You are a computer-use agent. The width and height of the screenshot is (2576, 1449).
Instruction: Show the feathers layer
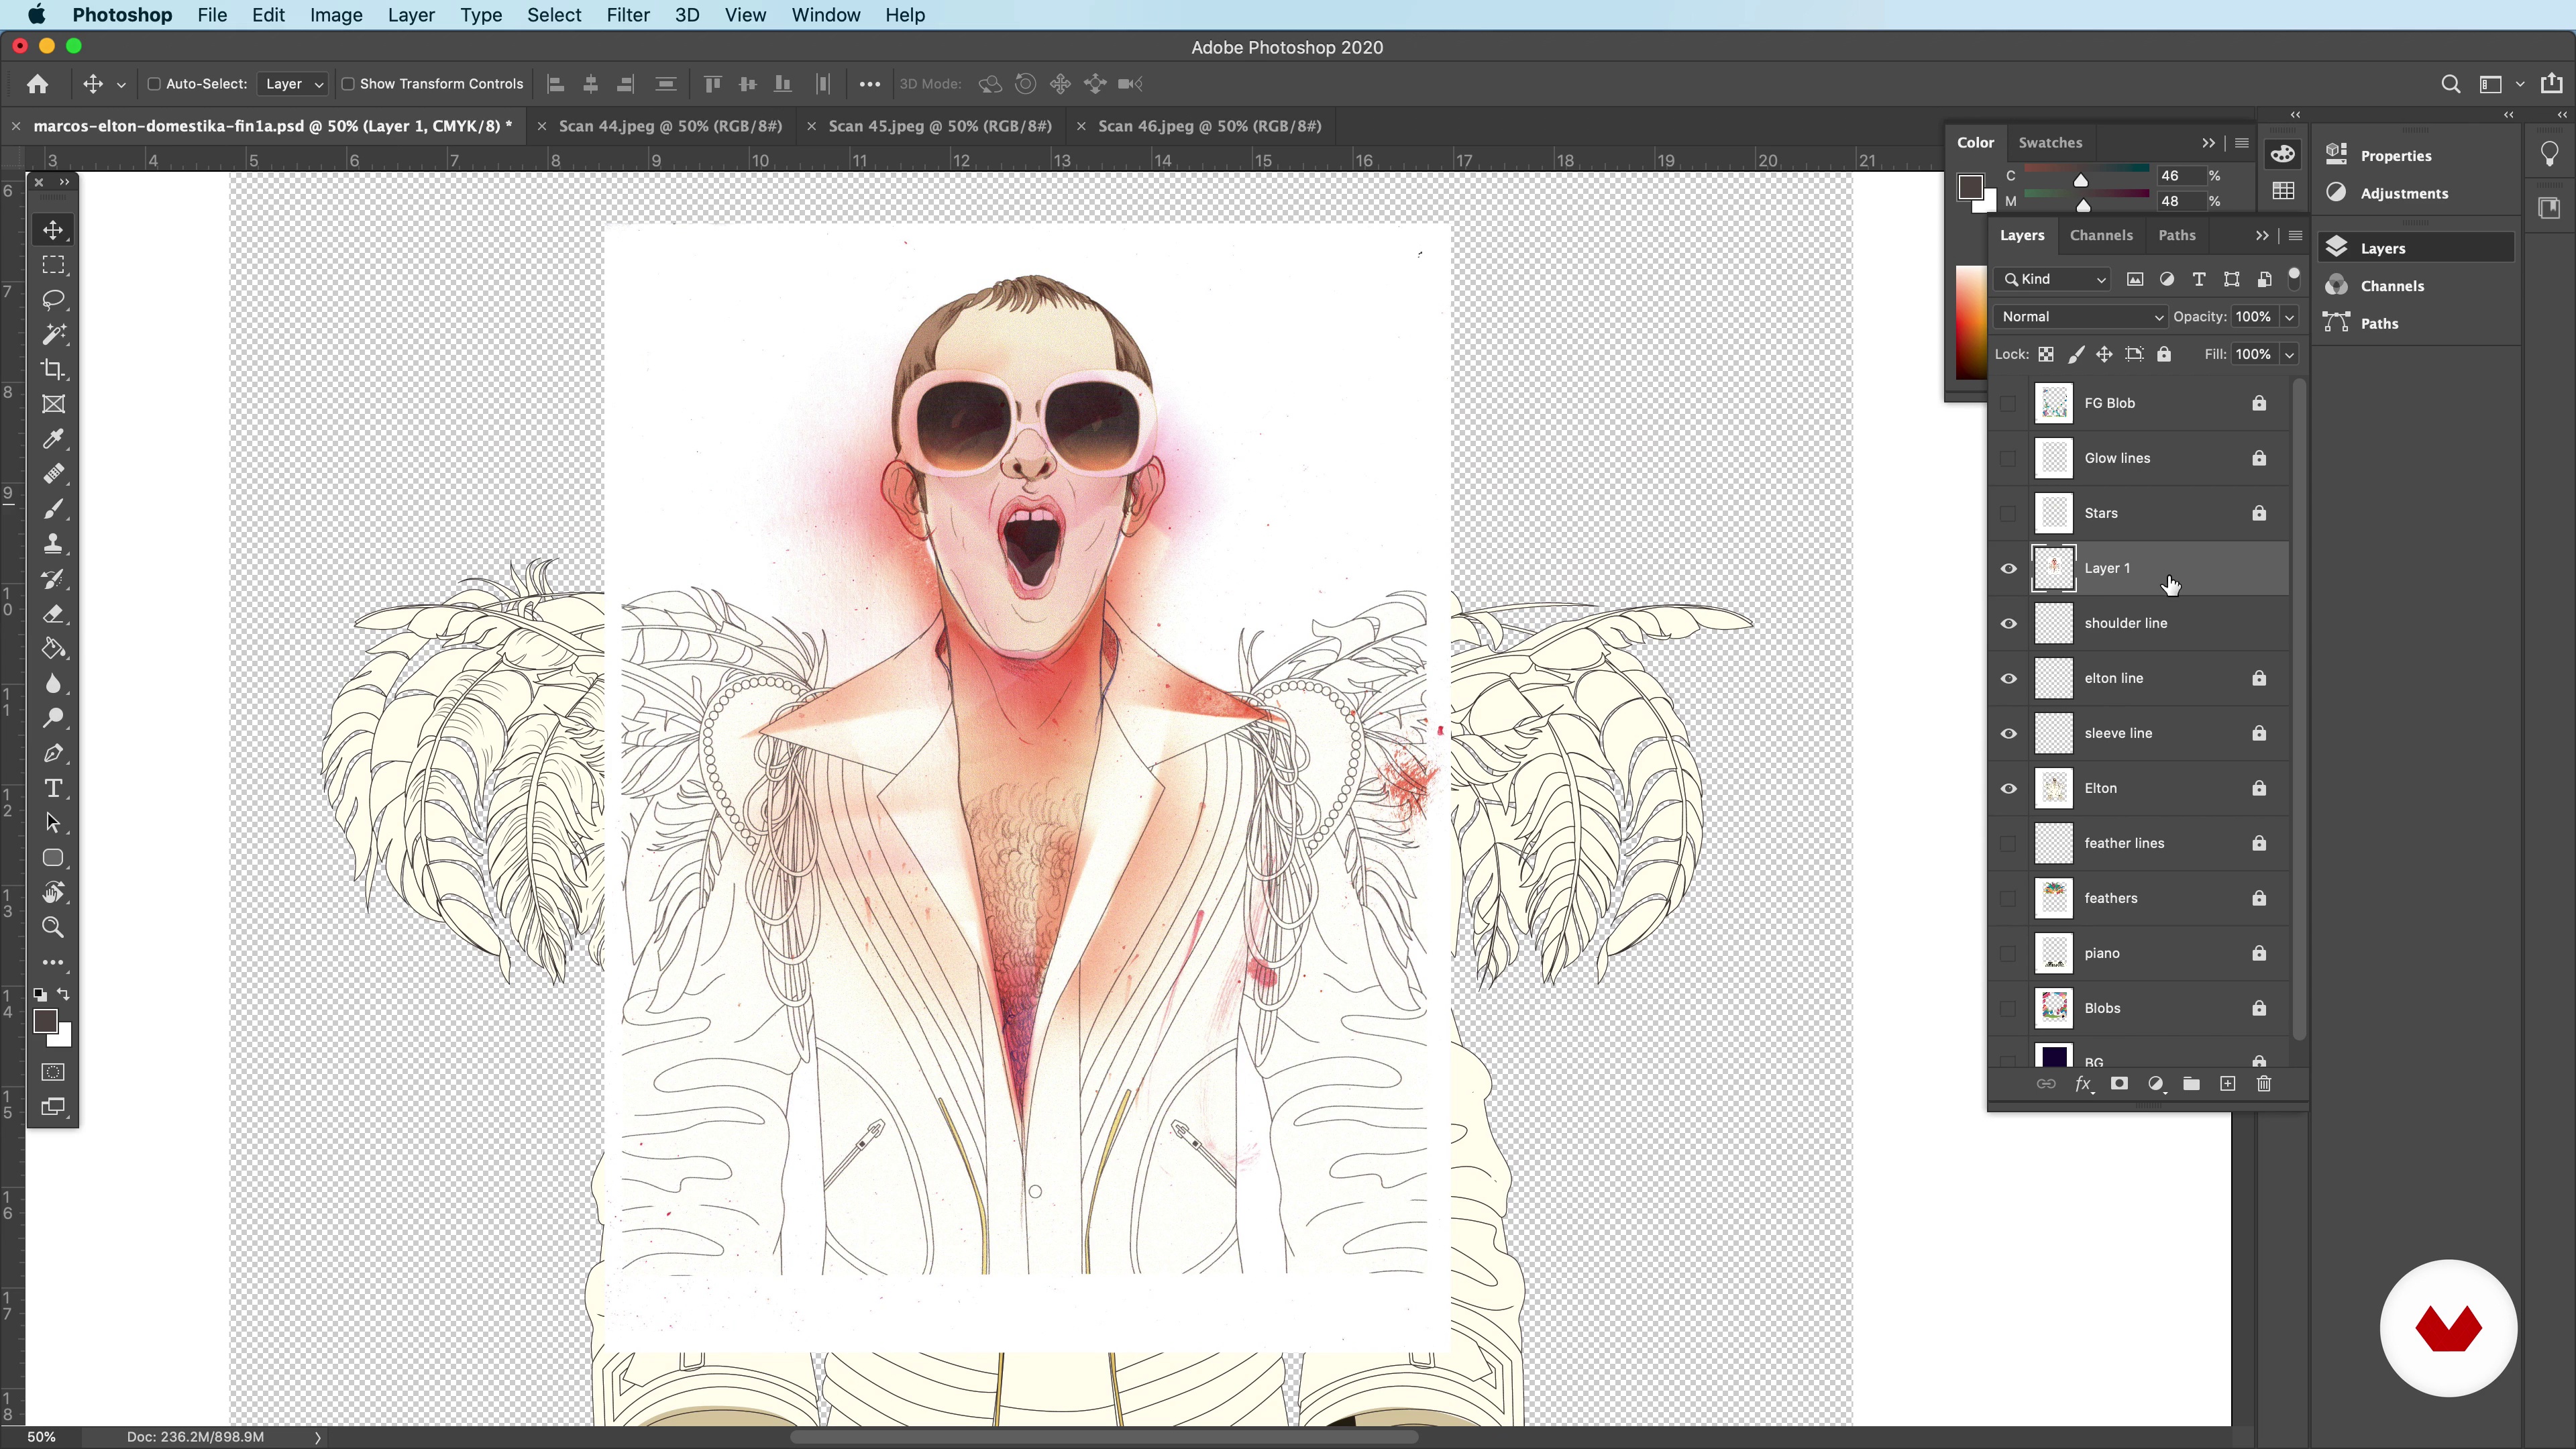point(2008,898)
